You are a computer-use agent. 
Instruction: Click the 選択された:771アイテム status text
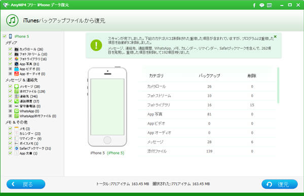click(181, 184)
